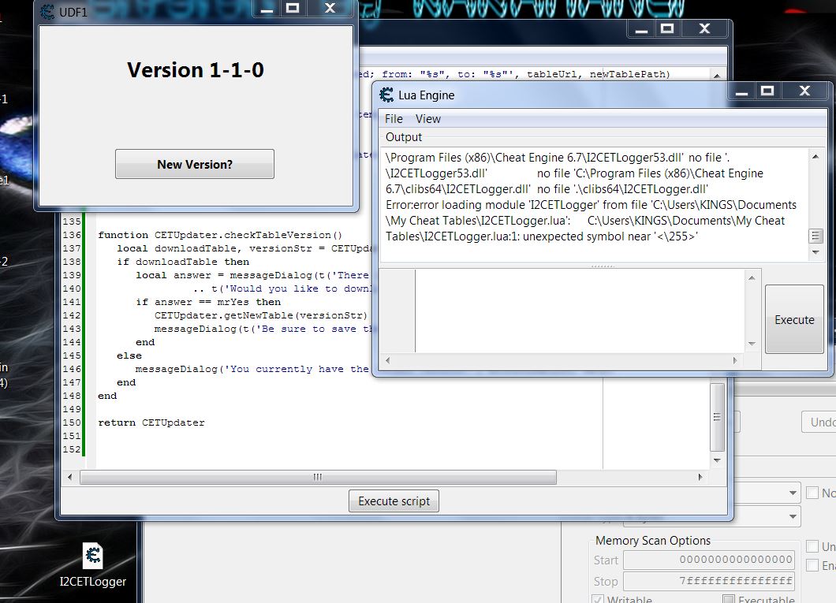Click the Memory Scan Stop address field

[x=708, y=581]
